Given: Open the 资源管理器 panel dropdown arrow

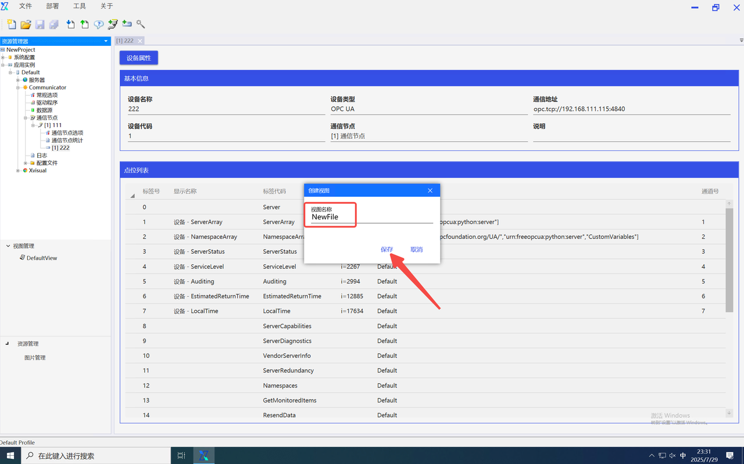Looking at the screenshot, I should point(106,41).
